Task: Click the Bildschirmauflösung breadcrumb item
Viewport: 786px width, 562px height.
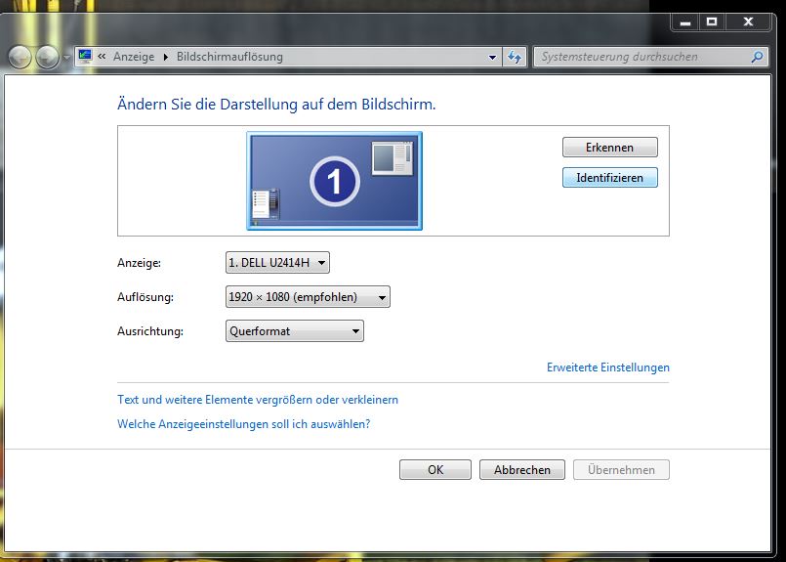Action: pyautogui.click(x=229, y=57)
